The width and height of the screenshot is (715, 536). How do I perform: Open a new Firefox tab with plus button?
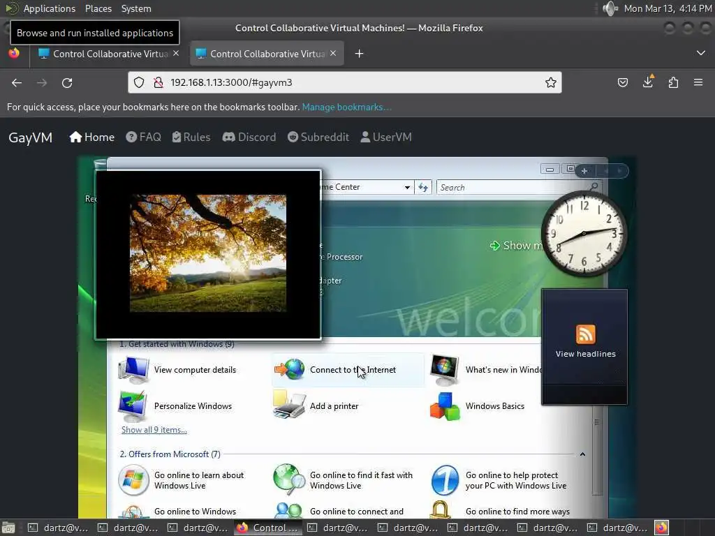click(x=360, y=54)
